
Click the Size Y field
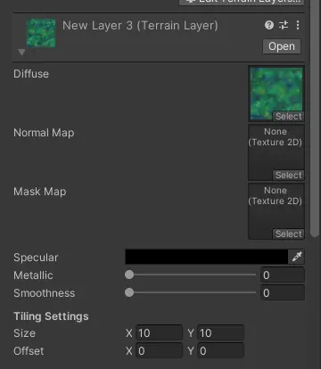tap(220, 333)
